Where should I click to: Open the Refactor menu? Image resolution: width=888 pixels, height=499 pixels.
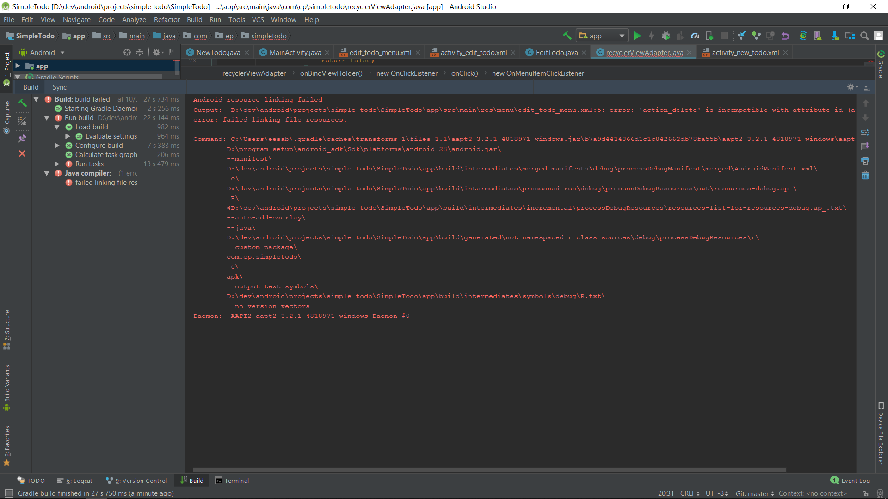[166, 20]
